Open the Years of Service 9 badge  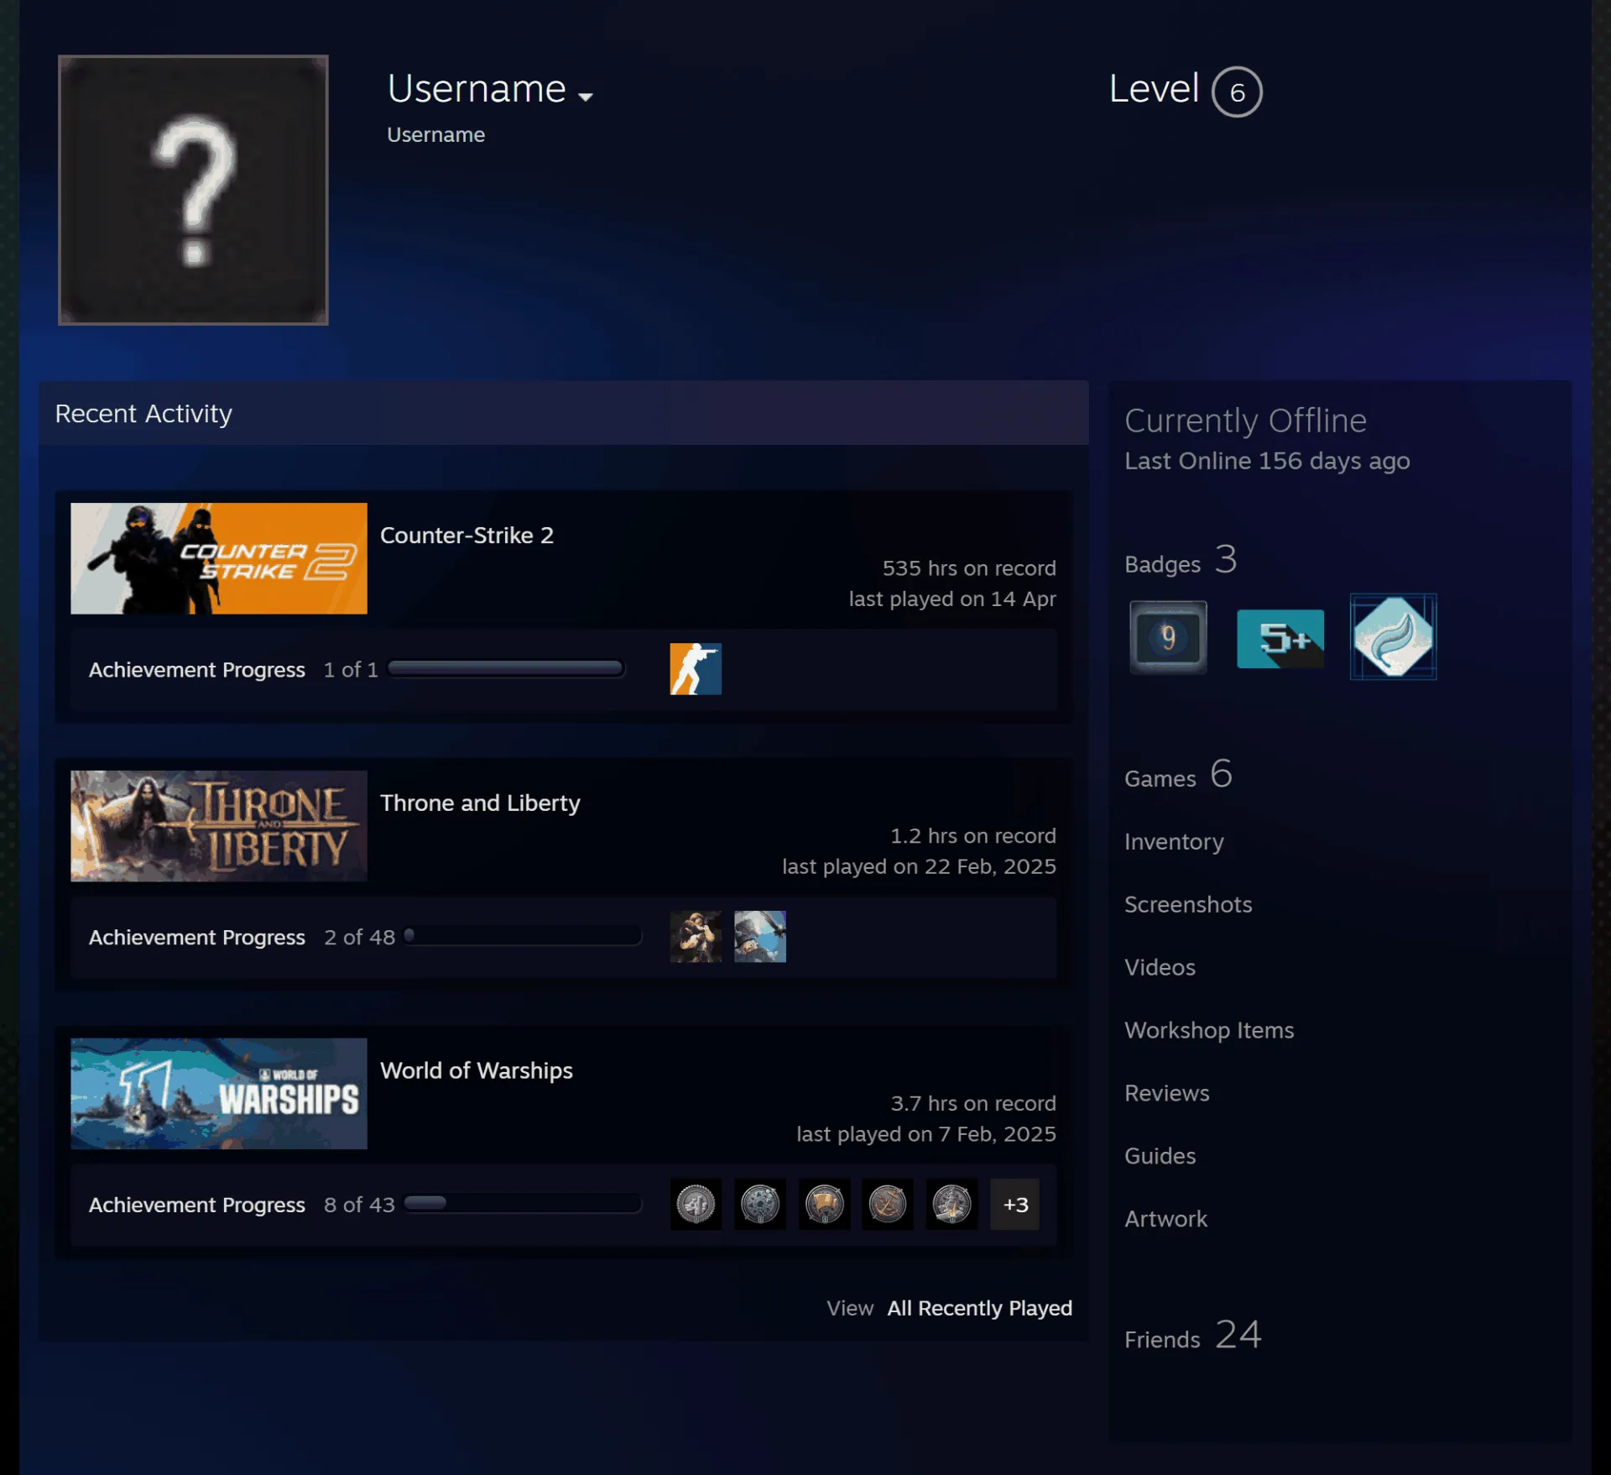pos(1168,637)
